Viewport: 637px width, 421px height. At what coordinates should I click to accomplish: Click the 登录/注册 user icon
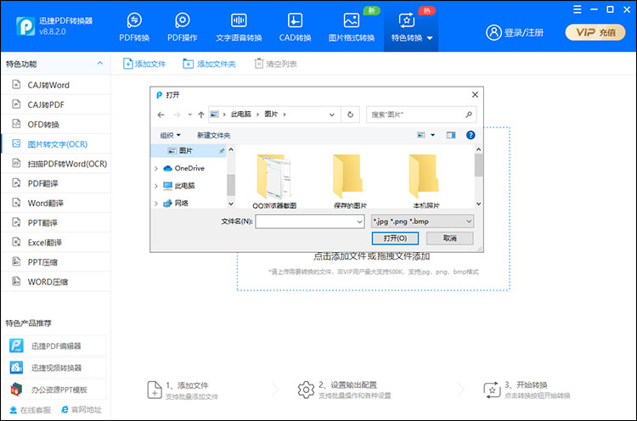coord(494,32)
